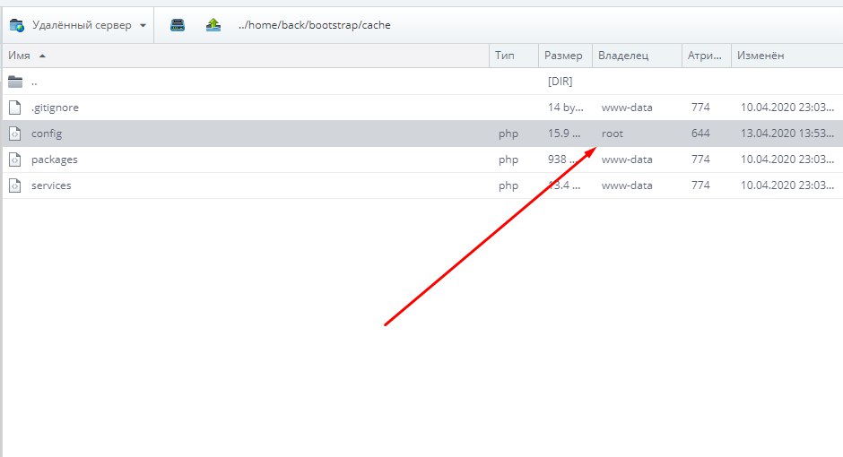Click the config php file icon
Viewport: 843px width, 457px height.
15,134
